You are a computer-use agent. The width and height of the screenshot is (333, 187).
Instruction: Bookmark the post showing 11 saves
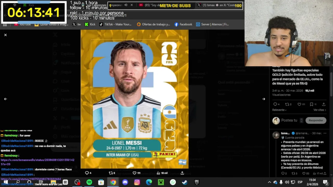click(x=311, y=104)
